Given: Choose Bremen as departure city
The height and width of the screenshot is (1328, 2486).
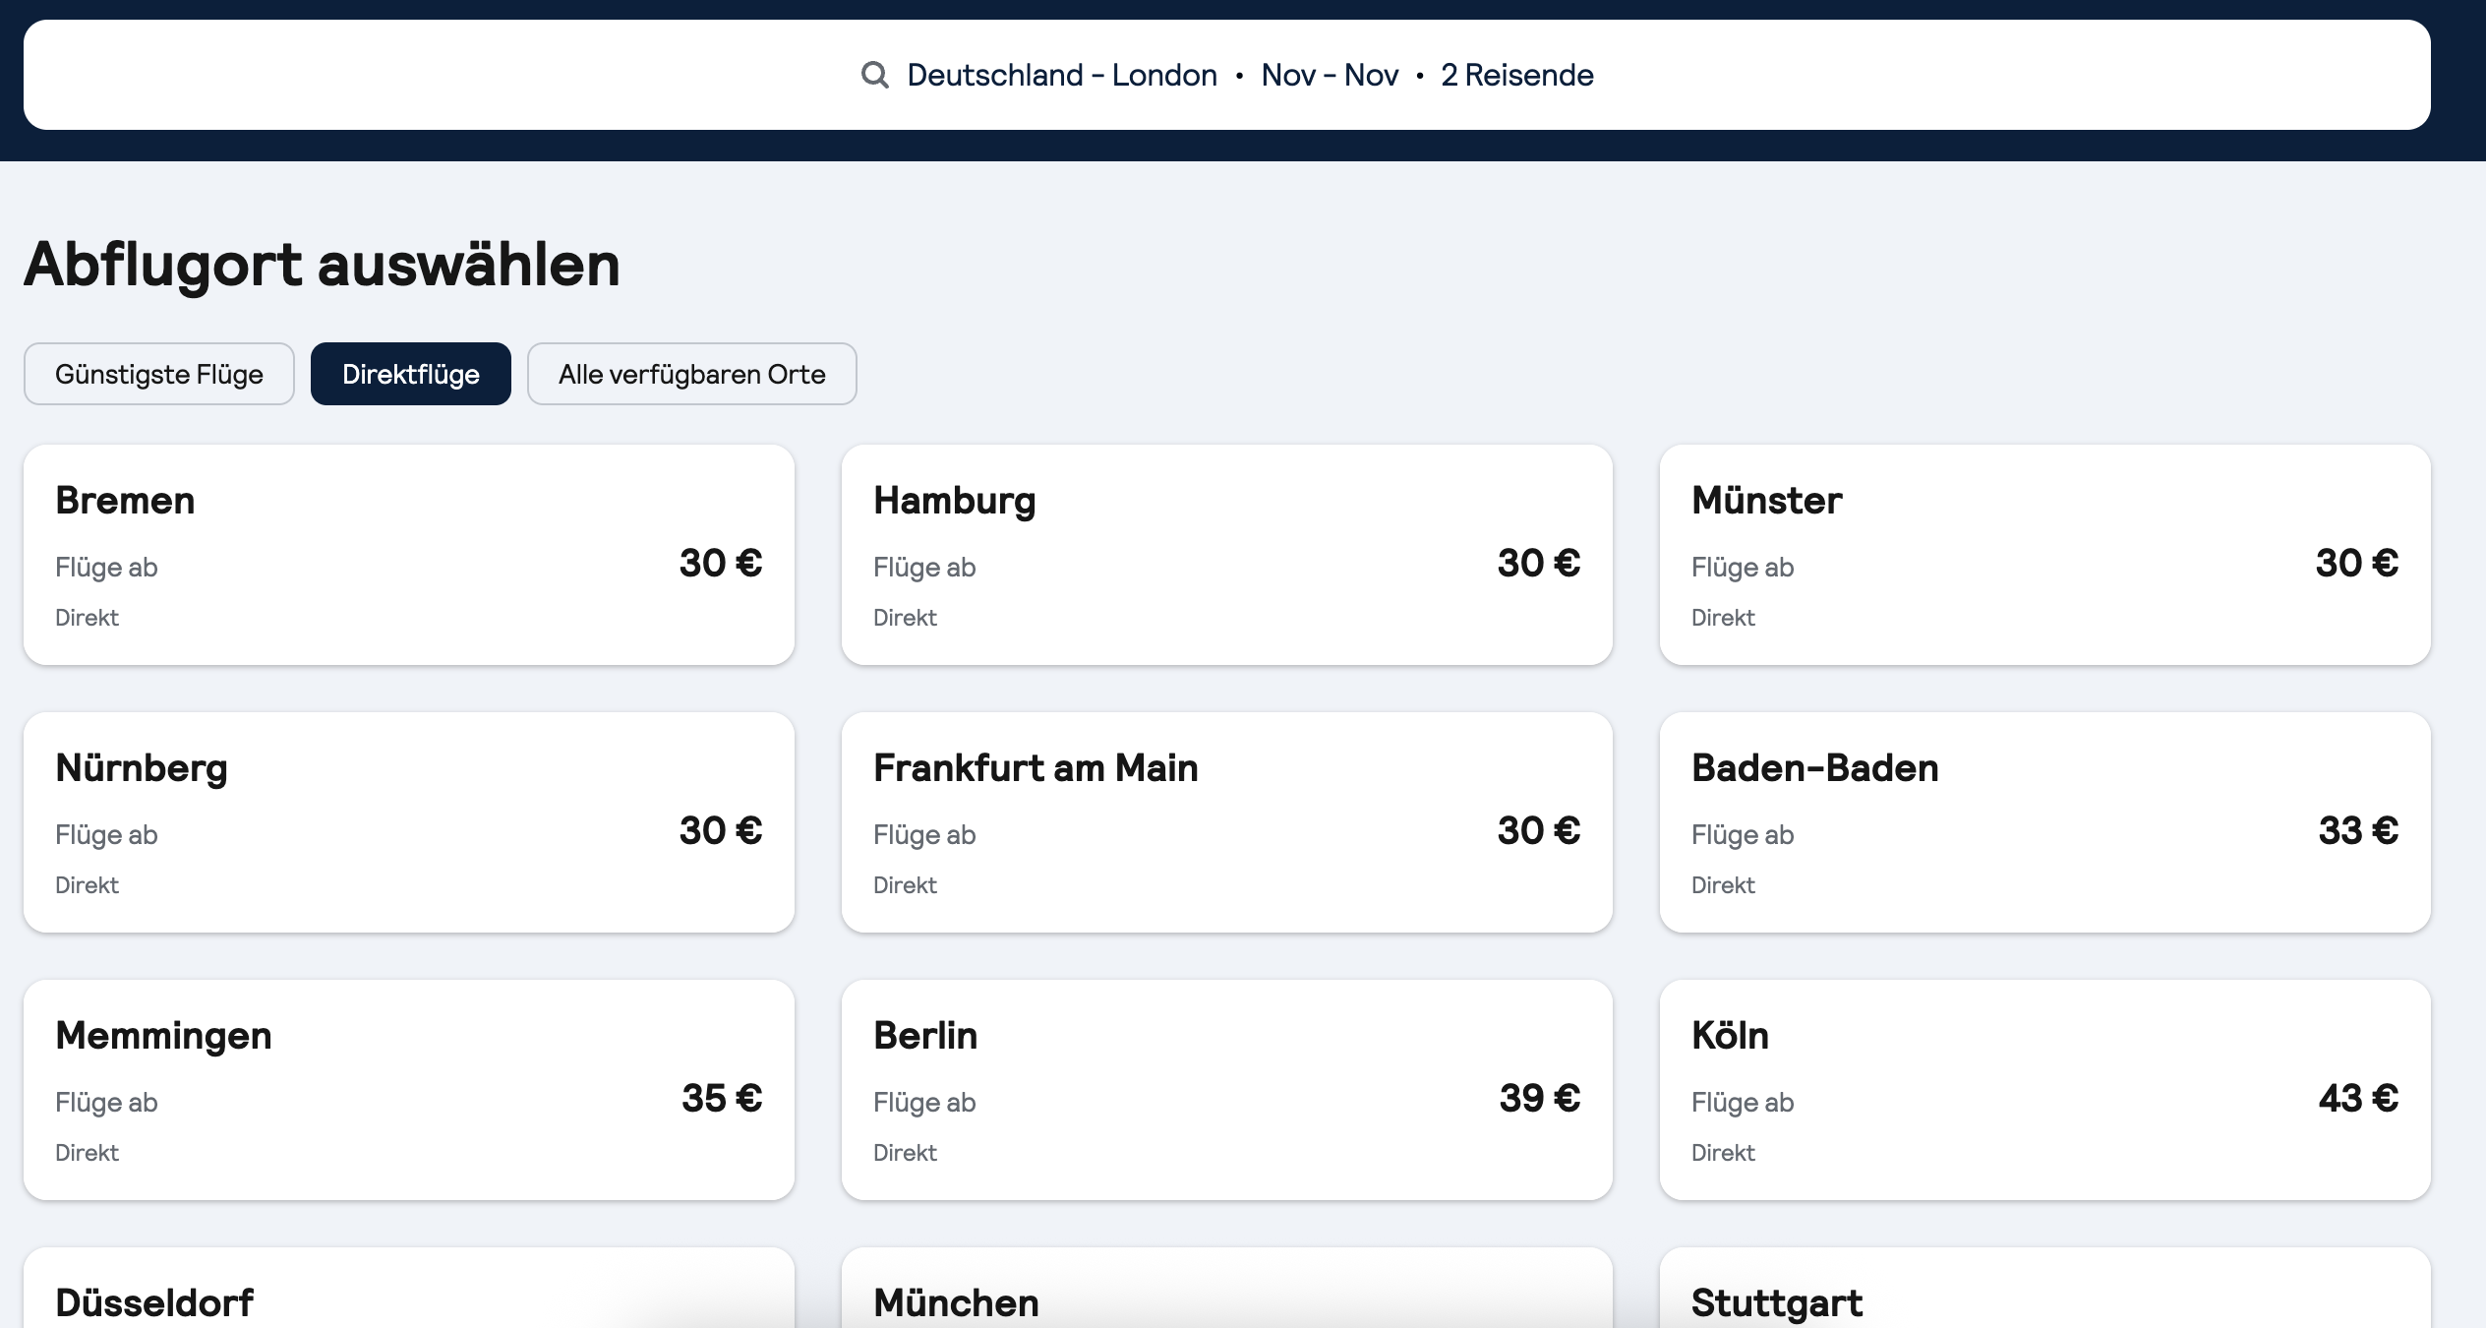Looking at the screenshot, I should click(x=409, y=555).
